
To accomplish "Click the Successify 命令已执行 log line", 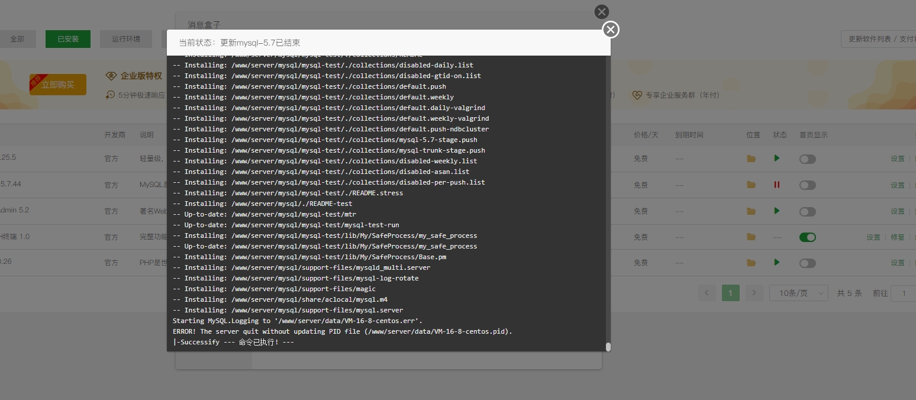I will pyautogui.click(x=234, y=342).
